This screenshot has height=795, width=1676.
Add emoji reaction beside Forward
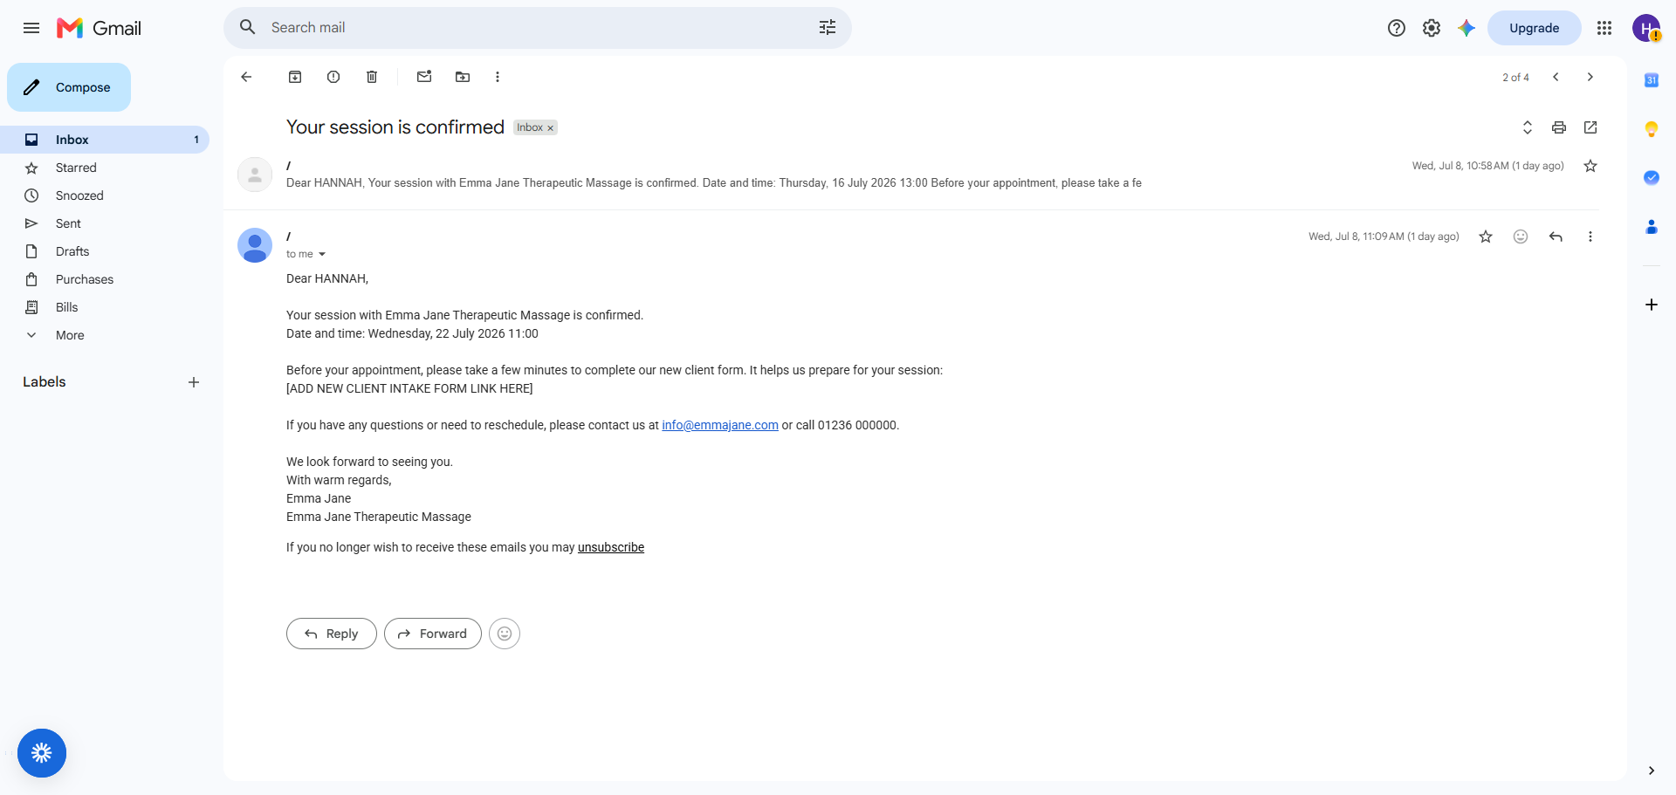pyautogui.click(x=505, y=634)
